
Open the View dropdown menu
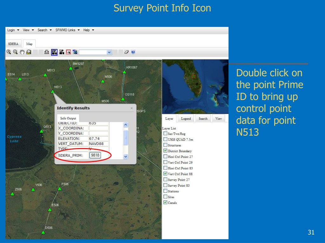coord(28,30)
